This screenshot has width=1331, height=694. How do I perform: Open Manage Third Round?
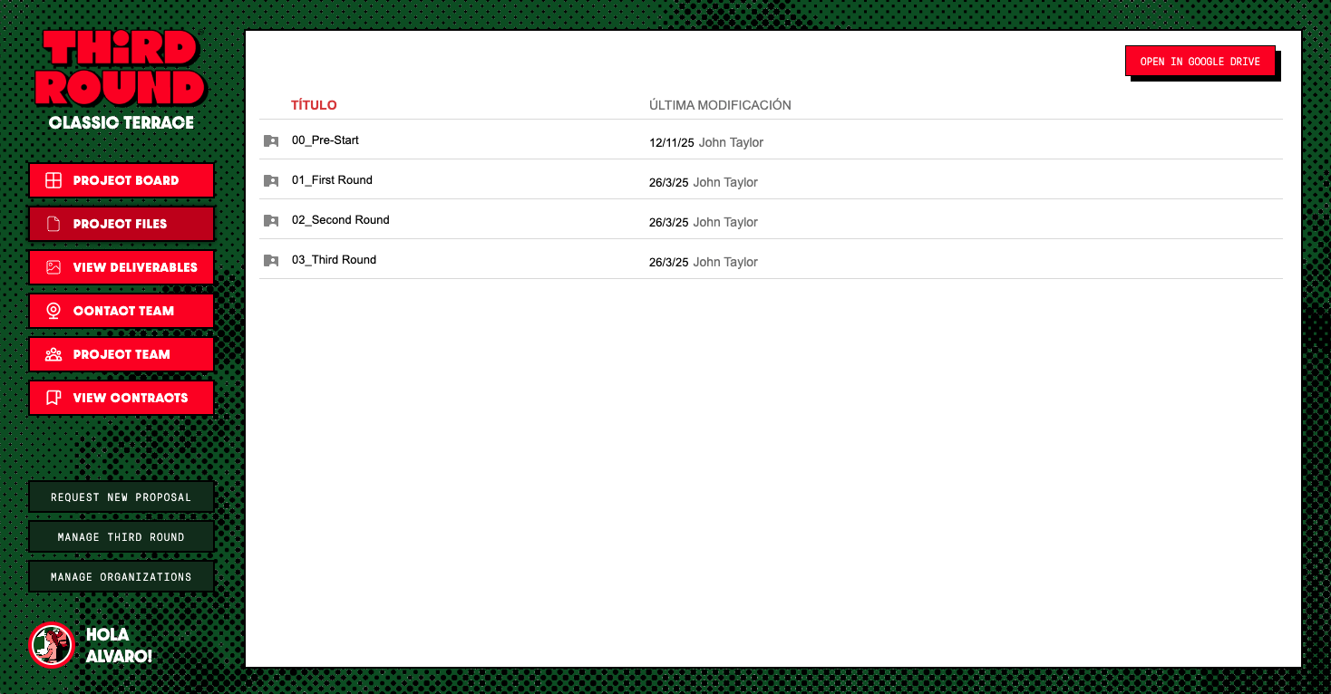pos(121,537)
